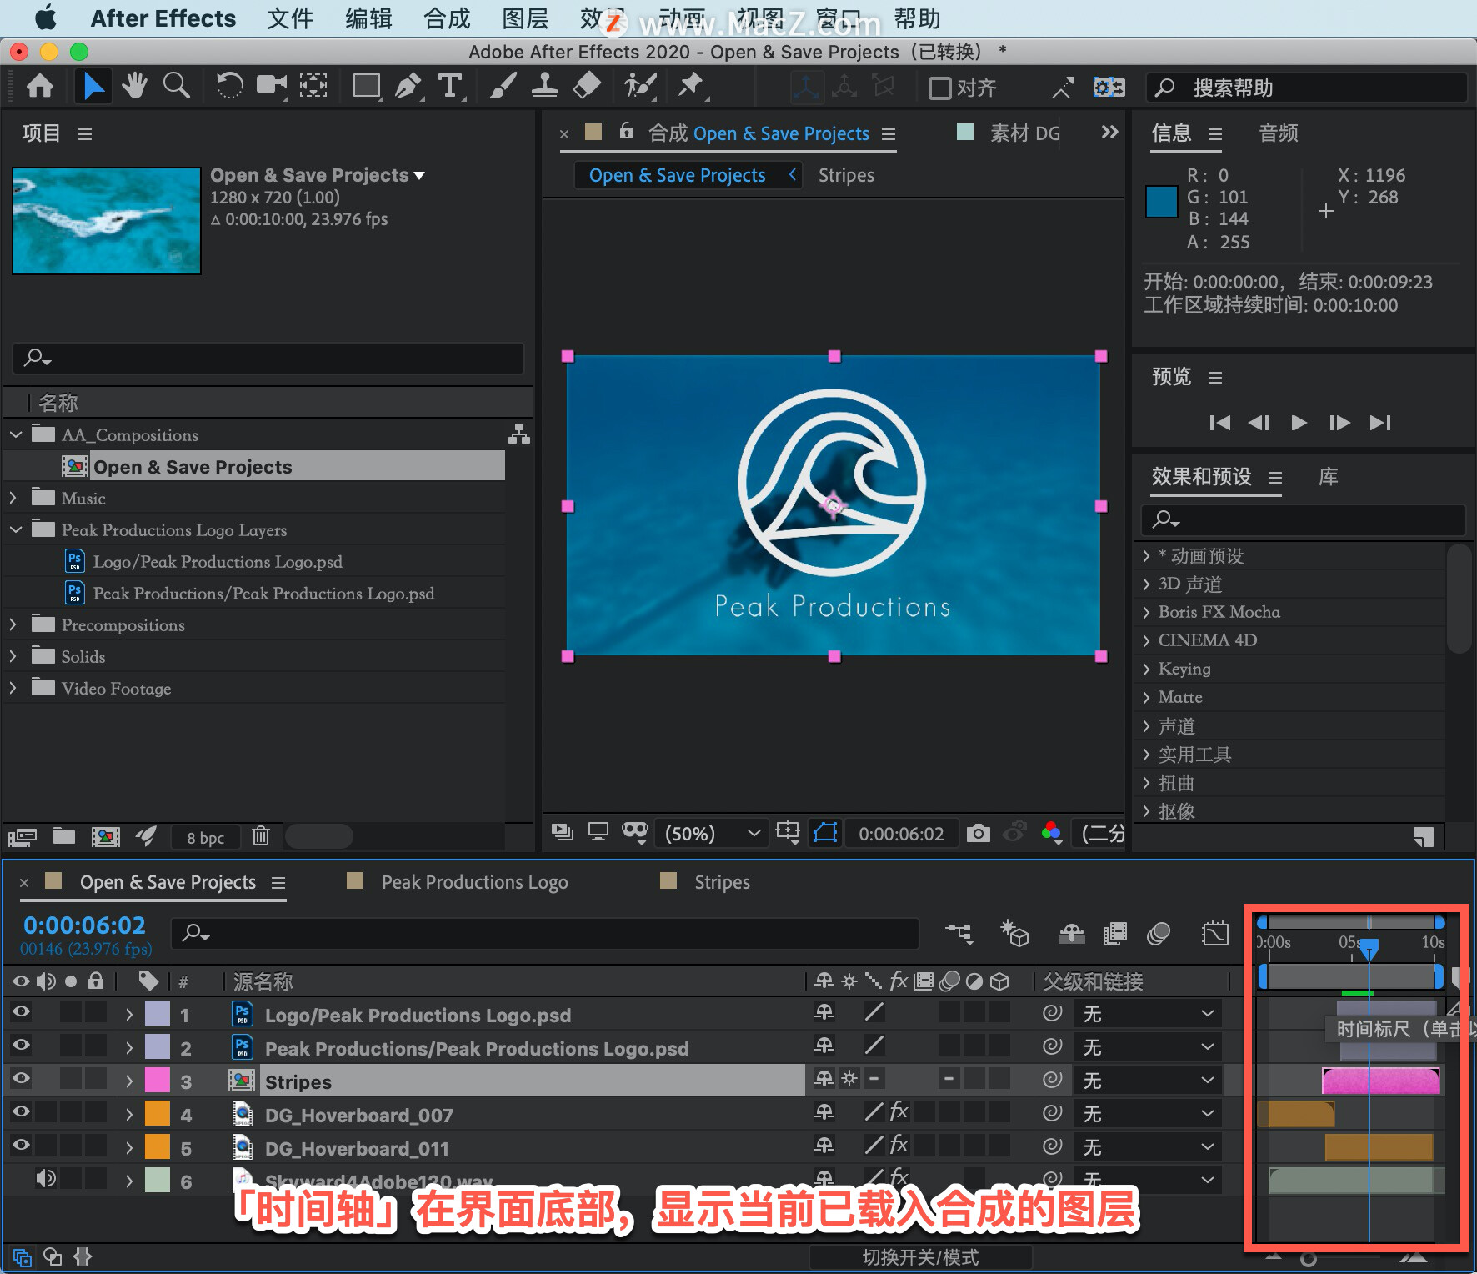Hide the DG_Hoverboard_007 layer
The image size is (1477, 1274).
22,1112
